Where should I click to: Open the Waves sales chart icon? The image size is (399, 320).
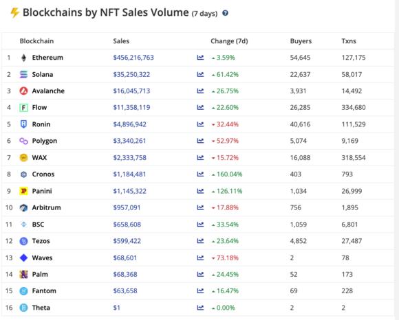click(x=200, y=258)
